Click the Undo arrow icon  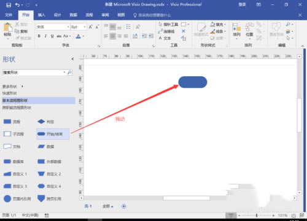coord(18,5)
